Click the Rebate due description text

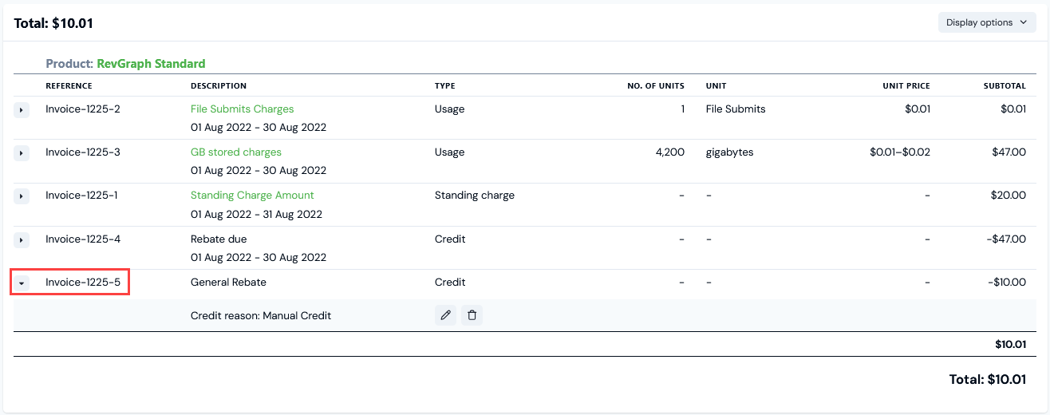point(219,239)
